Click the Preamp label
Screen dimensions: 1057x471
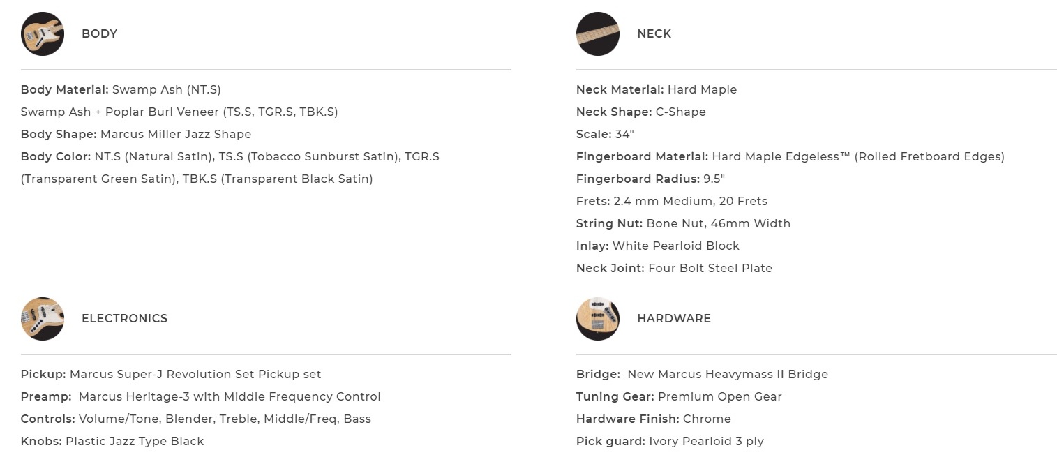point(46,396)
